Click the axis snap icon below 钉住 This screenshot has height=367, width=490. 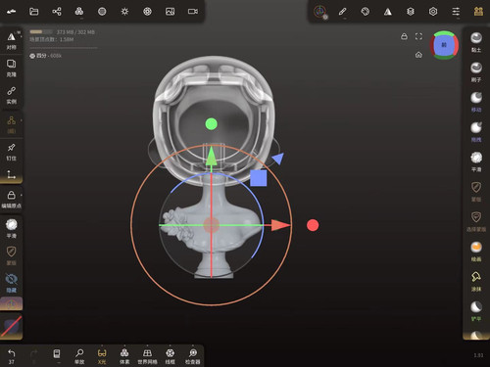point(11,175)
